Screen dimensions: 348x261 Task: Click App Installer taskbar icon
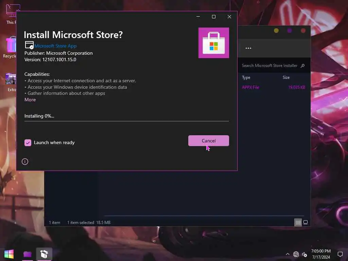[x=44, y=254]
